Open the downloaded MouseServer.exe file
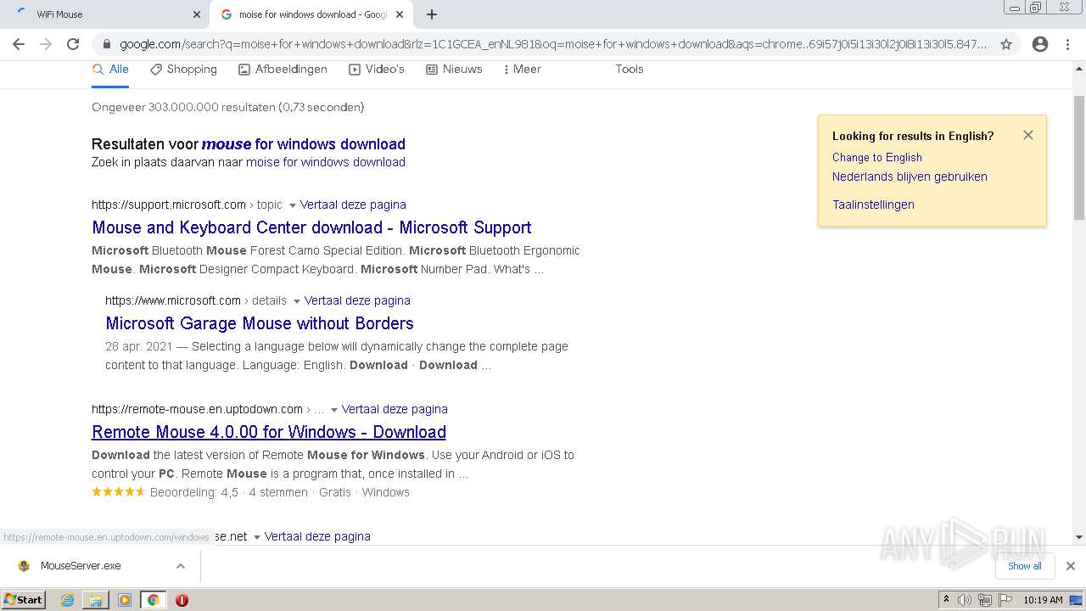Image resolution: width=1086 pixels, height=611 pixels. 81,566
